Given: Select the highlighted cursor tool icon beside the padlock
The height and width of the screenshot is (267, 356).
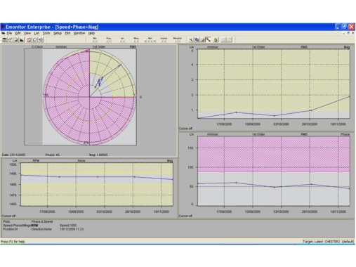Looking at the screenshot, I should pyautogui.click(x=209, y=40).
